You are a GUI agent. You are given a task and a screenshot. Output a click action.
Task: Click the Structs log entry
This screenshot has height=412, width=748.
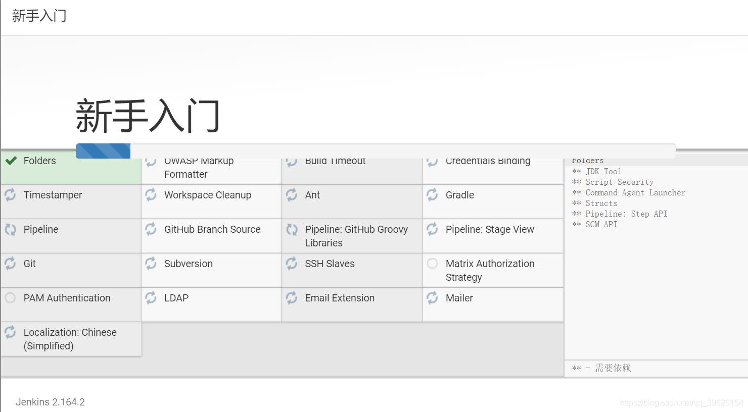pos(594,203)
